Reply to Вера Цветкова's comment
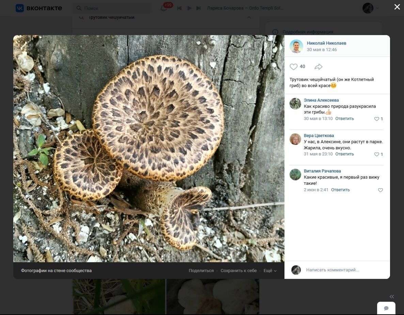Screen dimensions: 404x315 [x=344, y=154]
